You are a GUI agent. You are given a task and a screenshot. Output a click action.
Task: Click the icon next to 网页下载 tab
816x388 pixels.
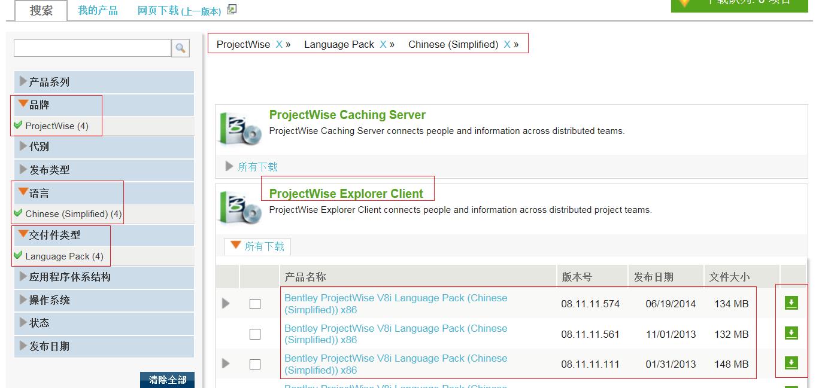[232, 9]
